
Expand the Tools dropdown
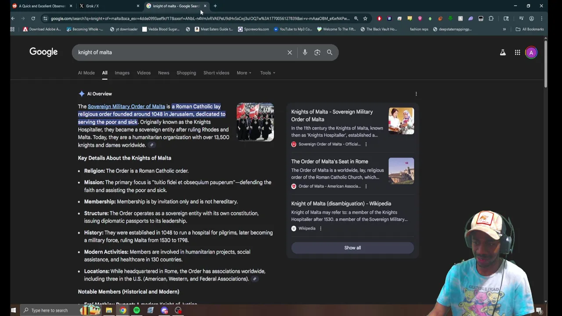coord(267,73)
